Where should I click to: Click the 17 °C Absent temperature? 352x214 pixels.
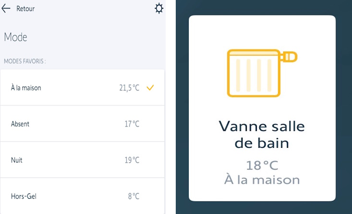[132, 124]
